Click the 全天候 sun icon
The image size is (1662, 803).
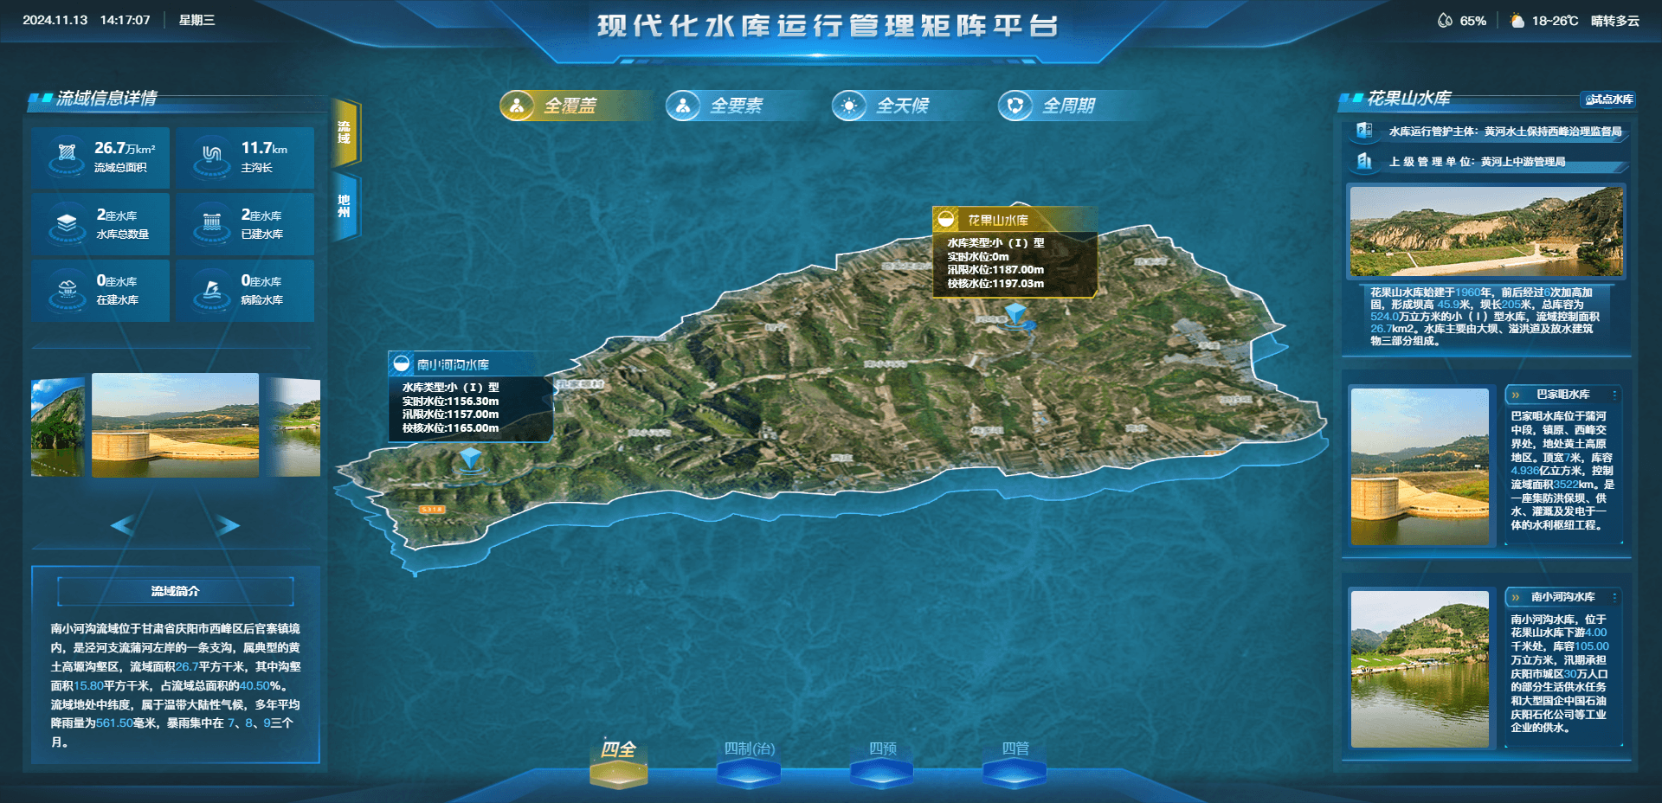(849, 106)
